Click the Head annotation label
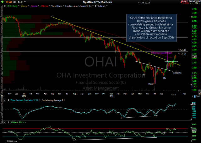This screenshot has width=201, height=143. coord(151,84)
